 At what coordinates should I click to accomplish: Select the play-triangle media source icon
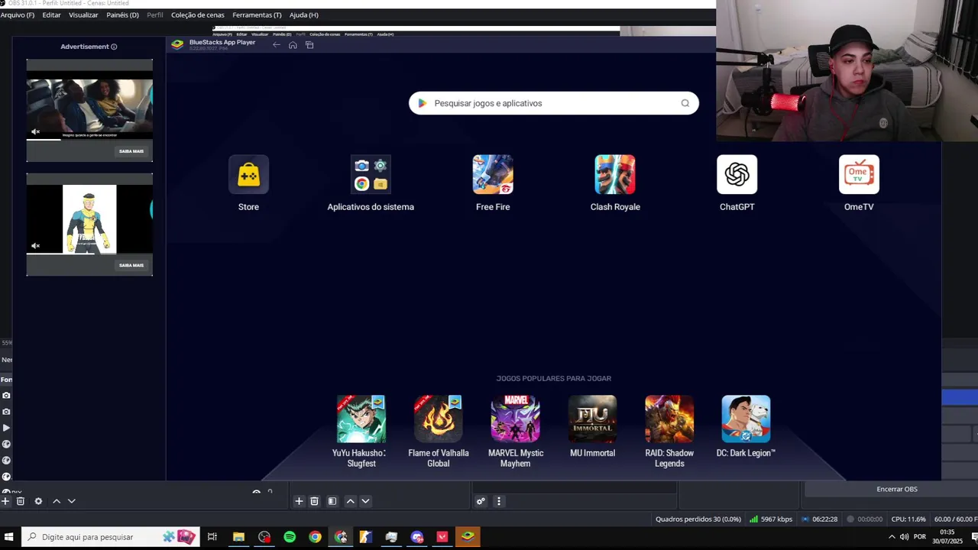pos(6,428)
